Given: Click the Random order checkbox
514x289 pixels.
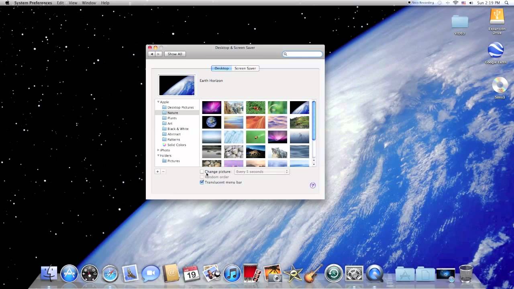Looking at the screenshot, I should [202, 177].
